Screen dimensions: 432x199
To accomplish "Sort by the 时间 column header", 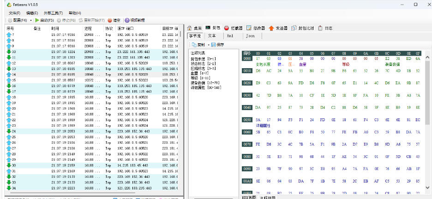I will coord(55,29).
